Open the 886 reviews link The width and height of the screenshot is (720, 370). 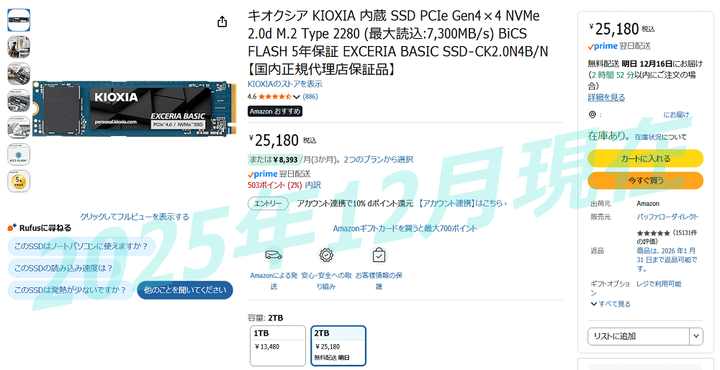[x=310, y=96]
